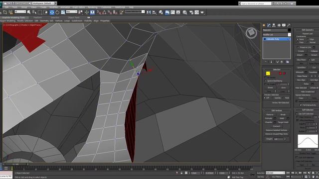This screenshot has height=179, width=319.
Task: Click the Weight value field
Action: point(278,139)
